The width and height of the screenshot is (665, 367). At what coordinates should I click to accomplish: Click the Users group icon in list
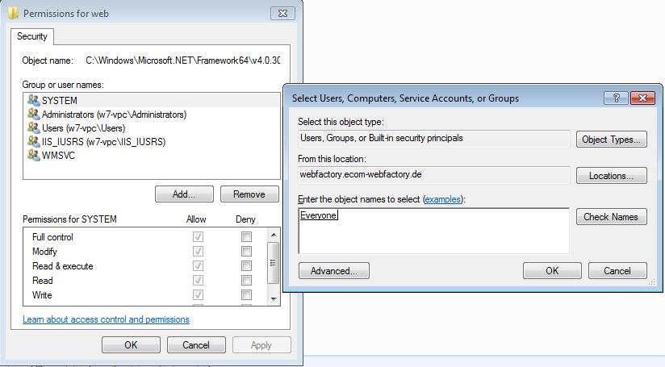click(x=33, y=128)
